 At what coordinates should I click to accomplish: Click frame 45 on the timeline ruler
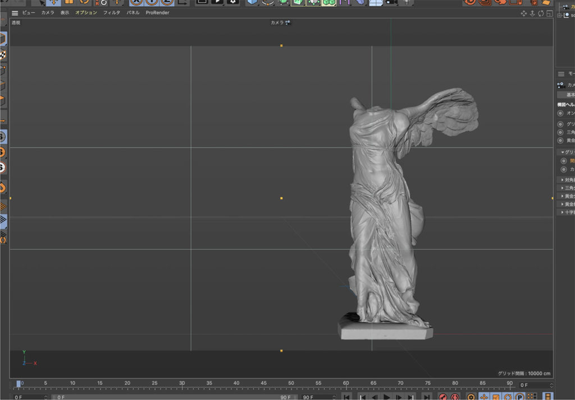(x=264, y=383)
